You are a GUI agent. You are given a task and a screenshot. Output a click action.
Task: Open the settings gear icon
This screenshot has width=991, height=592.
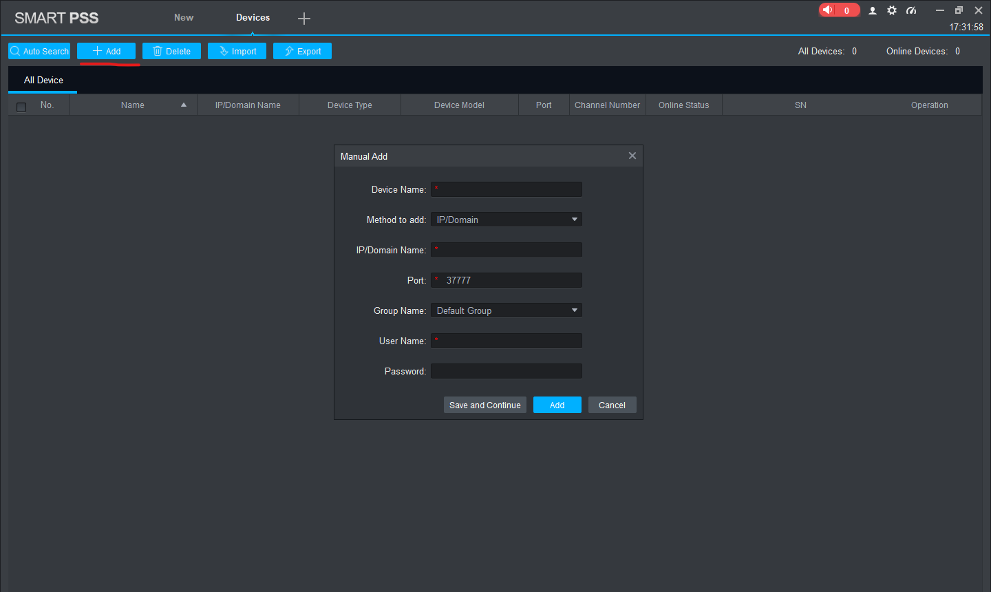click(x=892, y=10)
